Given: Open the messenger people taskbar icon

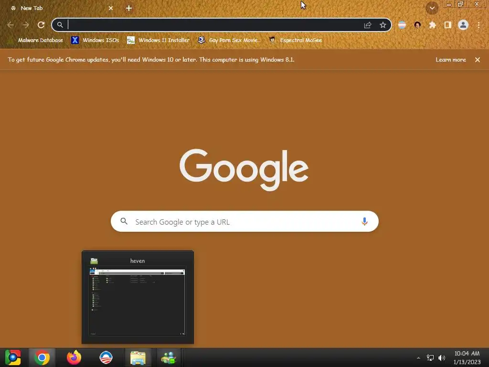Looking at the screenshot, I should (x=169, y=357).
